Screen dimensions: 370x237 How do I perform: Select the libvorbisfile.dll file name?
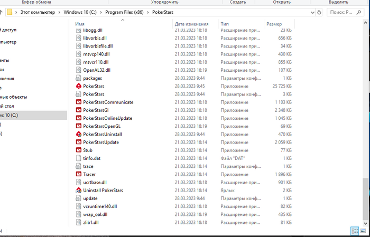[98, 46]
